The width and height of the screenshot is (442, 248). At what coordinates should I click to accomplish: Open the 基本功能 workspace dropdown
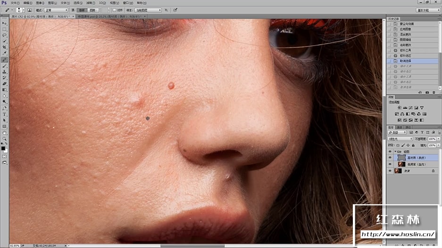point(428,10)
